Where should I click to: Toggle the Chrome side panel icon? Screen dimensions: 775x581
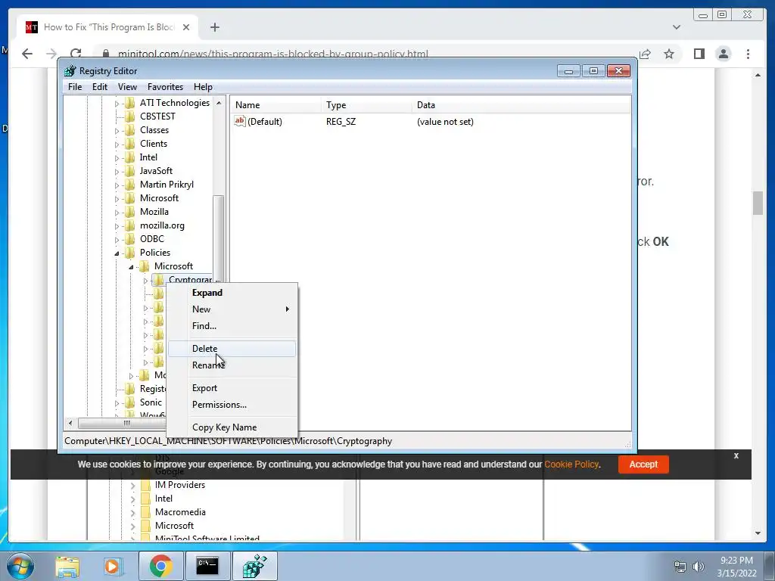point(699,54)
